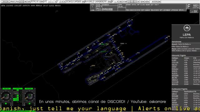Open the COM toolbar button
This screenshot has height=112, width=200.
(41, 2)
